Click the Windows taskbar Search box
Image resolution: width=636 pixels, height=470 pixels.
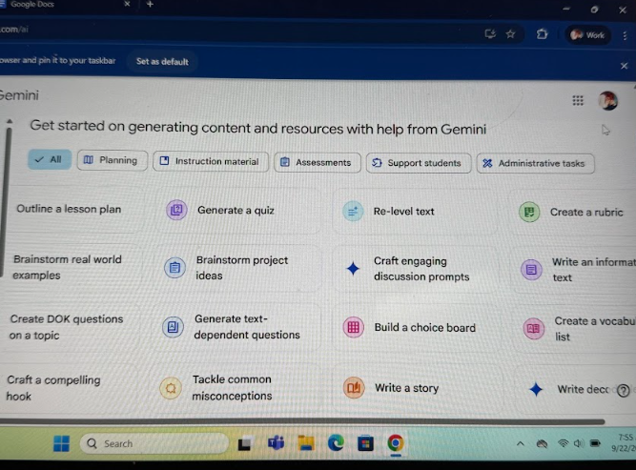click(153, 443)
